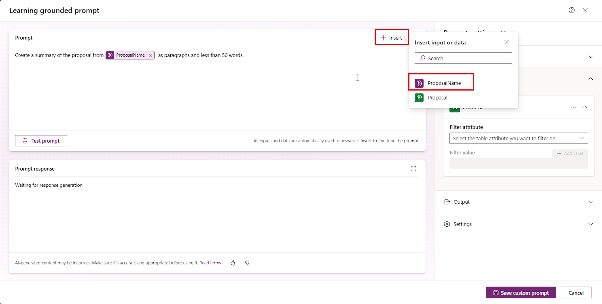Collapse the Proposal data card
The width and height of the screenshot is (602, 304).
pos(585,107)
